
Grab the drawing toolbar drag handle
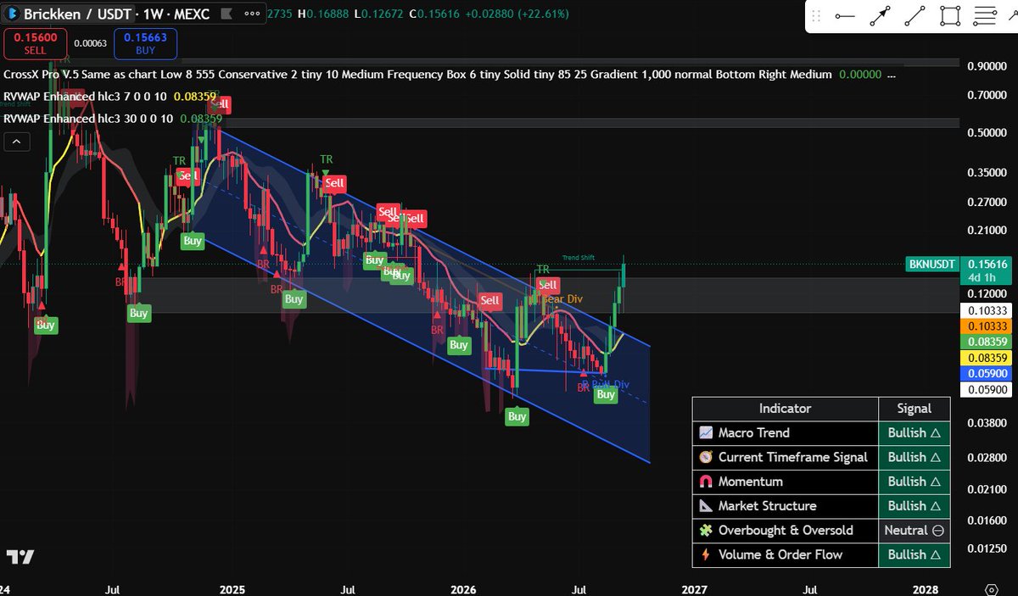tap(817, 16)
